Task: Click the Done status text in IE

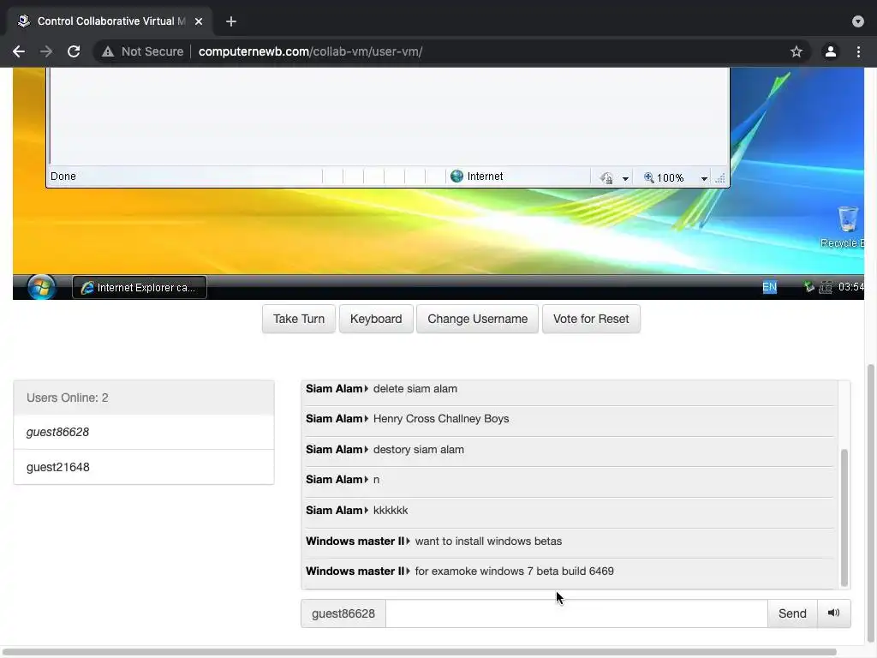Action: [63, 176]
